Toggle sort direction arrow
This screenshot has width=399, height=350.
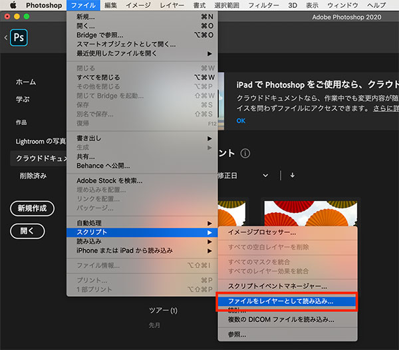pyautogui.click(x=293, y=175)
